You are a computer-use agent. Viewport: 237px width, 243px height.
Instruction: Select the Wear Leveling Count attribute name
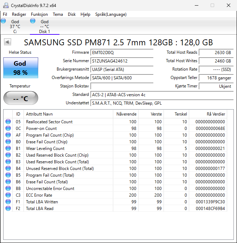pyautogui.click(x=45, y=149)
